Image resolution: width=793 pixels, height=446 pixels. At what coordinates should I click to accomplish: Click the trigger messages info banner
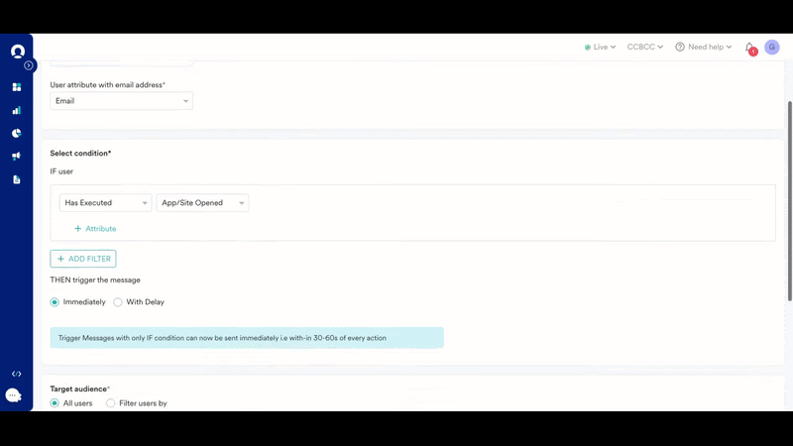[247, 338]
